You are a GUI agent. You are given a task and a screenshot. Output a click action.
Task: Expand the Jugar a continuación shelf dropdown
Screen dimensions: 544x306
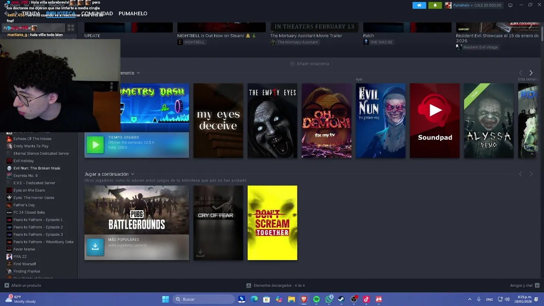click(133, 174)
